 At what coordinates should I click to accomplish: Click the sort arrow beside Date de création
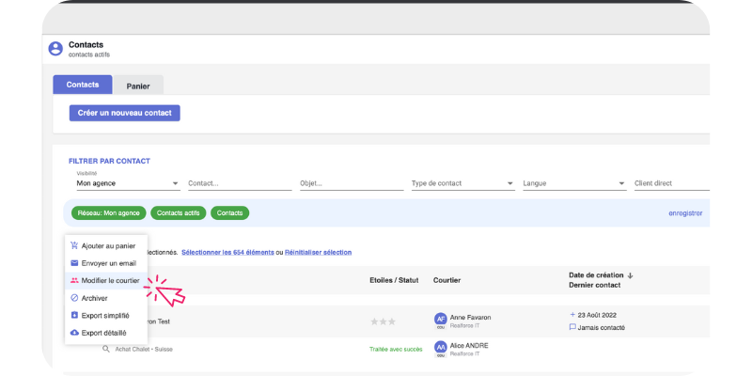coord(630,275)
